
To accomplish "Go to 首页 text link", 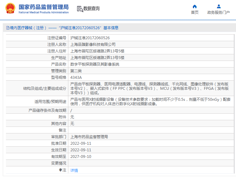I will 195,12.
